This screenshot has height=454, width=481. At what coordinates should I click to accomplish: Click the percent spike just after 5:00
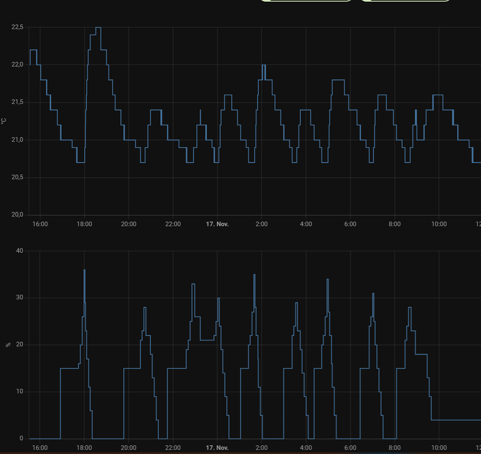(x=327, y=280)
